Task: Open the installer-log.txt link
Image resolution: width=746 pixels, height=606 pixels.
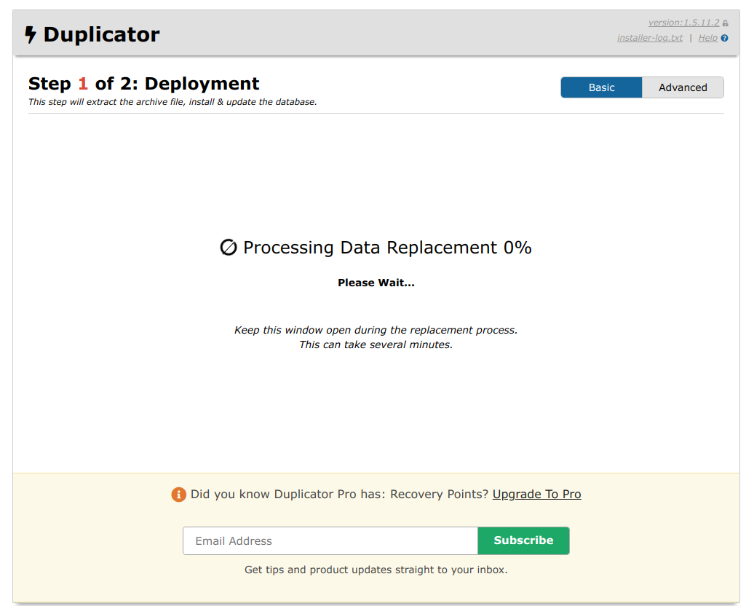Action: coord(649,38)
